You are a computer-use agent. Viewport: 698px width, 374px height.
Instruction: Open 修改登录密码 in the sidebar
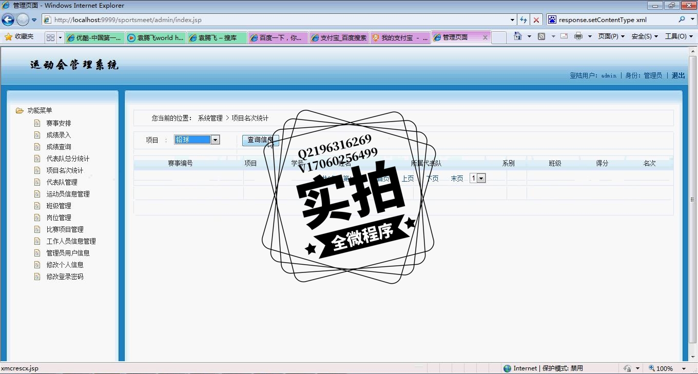pos(65,277)
